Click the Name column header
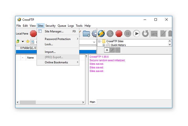Viewport: 188px width, 126px height. tap(30, 58)
